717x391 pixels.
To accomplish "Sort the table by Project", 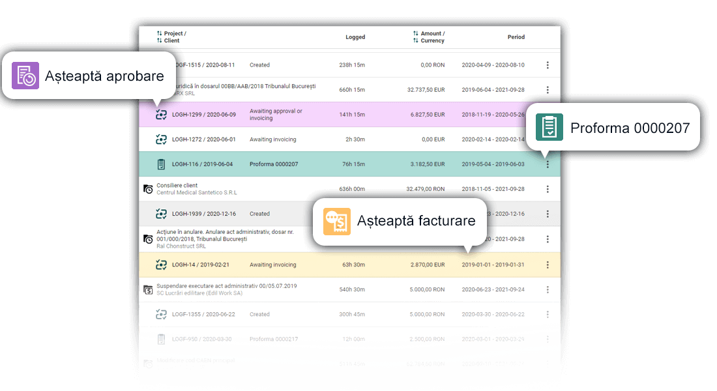I will pos(171,33).
